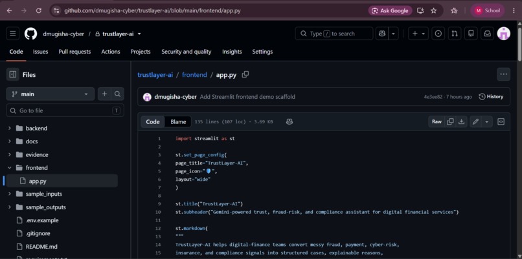The width and height of the screenshot is (522, 259).
Task: Open the repository Settings tab
Action: 262,52
